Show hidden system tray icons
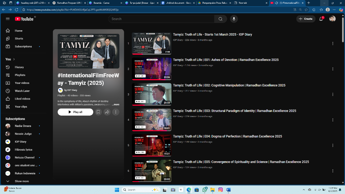 [304, 190]
